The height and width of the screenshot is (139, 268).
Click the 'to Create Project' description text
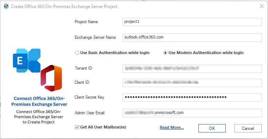pyautogui.click(x=39, y=122)
